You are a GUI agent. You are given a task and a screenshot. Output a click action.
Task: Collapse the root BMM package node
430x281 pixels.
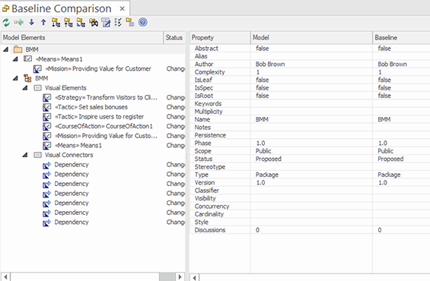[6, 49]
